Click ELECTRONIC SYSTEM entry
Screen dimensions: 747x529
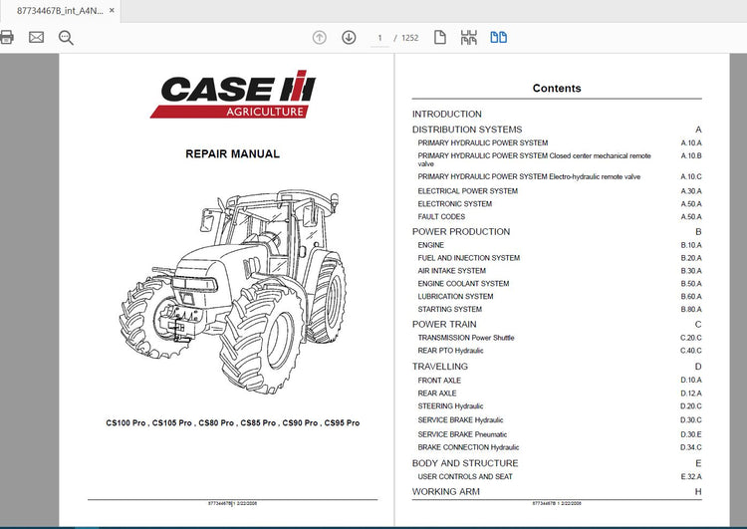[454, 203]
